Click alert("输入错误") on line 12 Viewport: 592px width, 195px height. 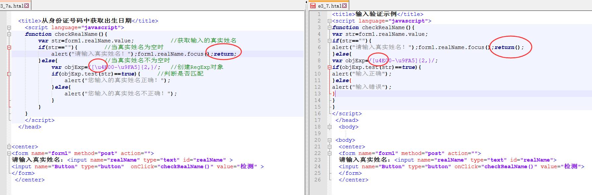pos(362,87)
